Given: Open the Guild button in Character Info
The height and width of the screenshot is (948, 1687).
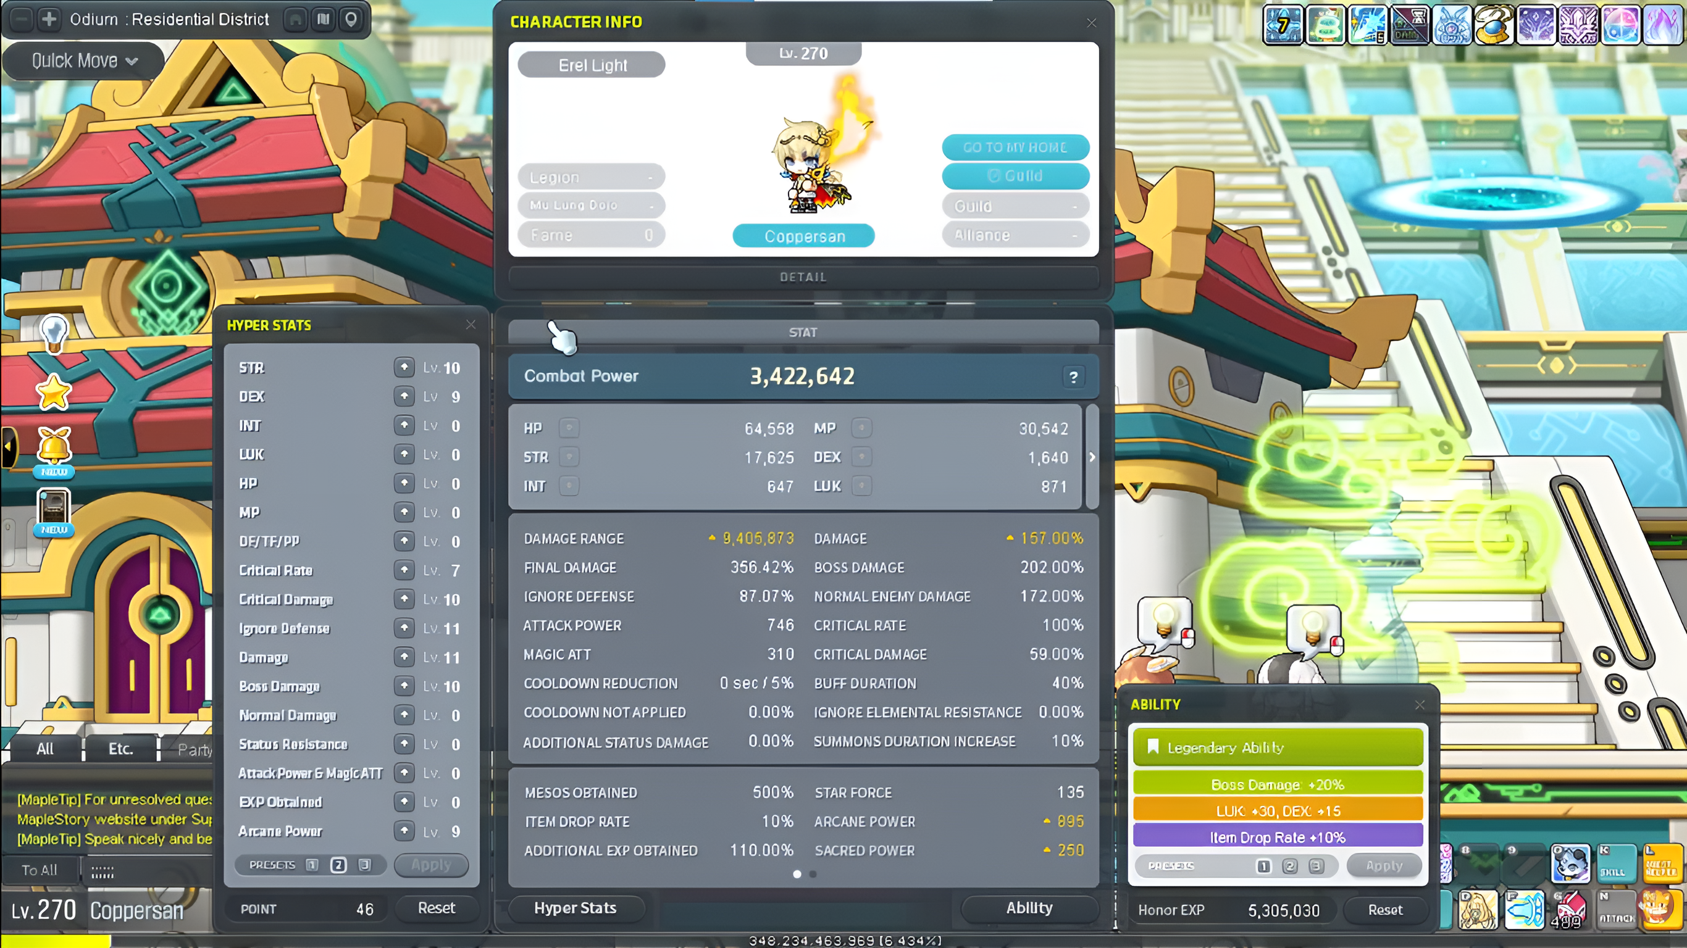Looking at the screenshot, I should [1015, 176].
